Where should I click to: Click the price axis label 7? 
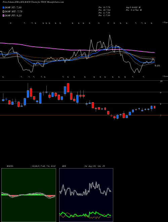(x=161, y=116)
